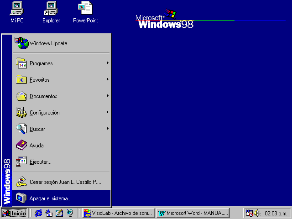Viewport: 292px width, 219px height.
Task: Click the Internet Explorer quick launch icon
Action: (38, 213)
